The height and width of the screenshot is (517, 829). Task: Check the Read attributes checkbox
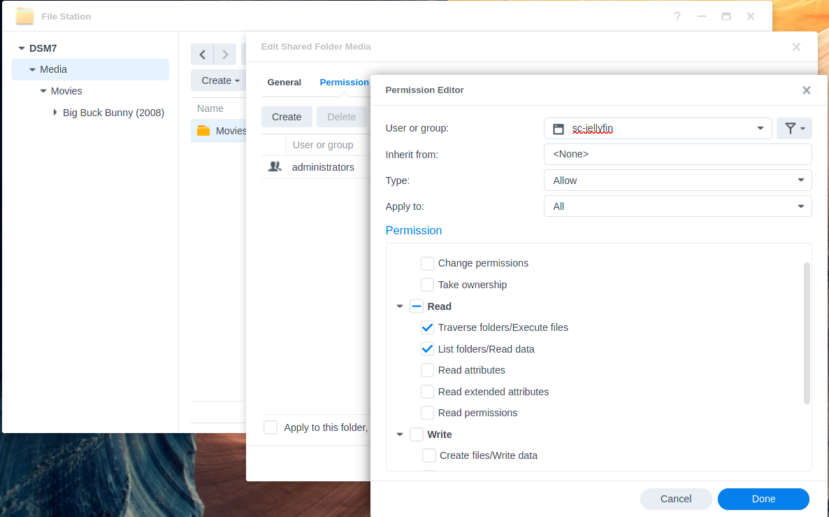pos(427,370)
